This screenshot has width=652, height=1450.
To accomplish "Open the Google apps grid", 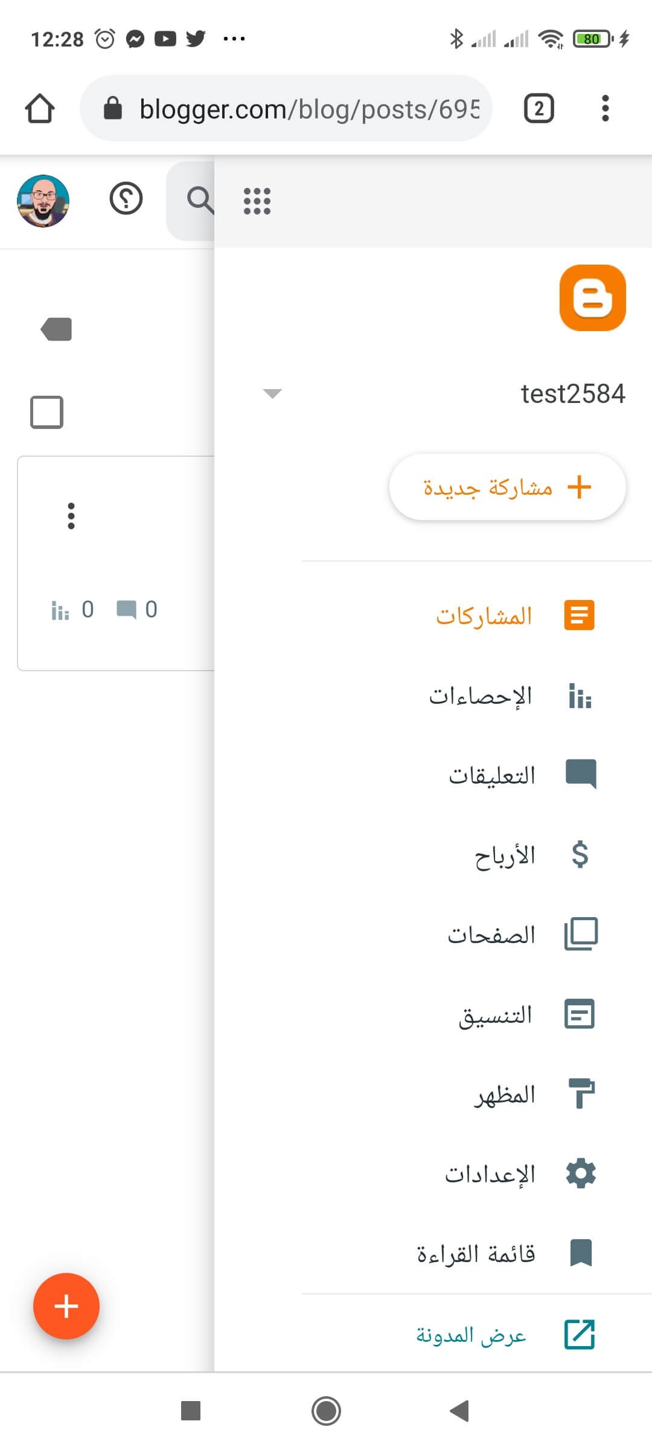I will 256,201.
